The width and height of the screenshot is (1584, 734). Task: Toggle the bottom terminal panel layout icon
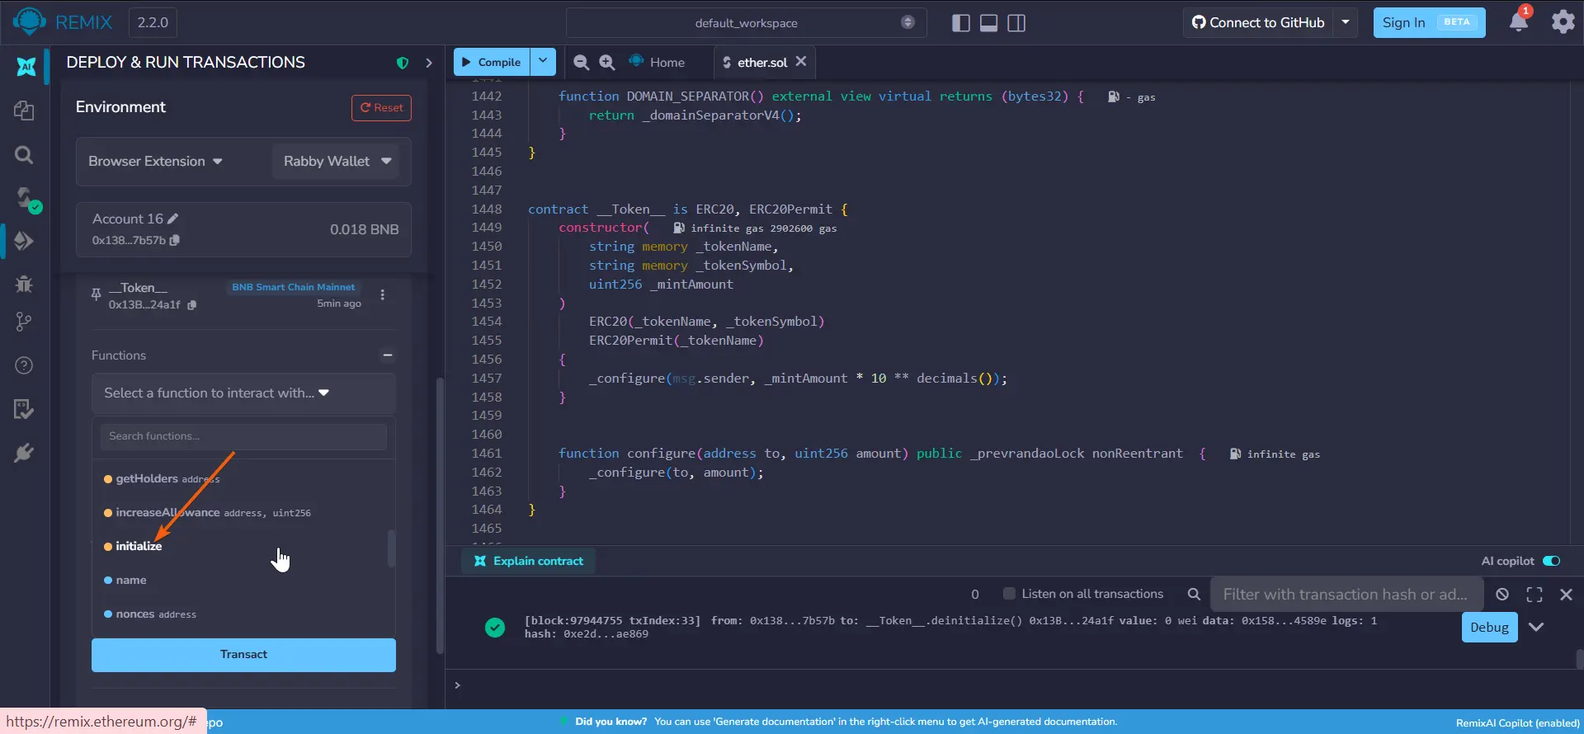[988, 23]
